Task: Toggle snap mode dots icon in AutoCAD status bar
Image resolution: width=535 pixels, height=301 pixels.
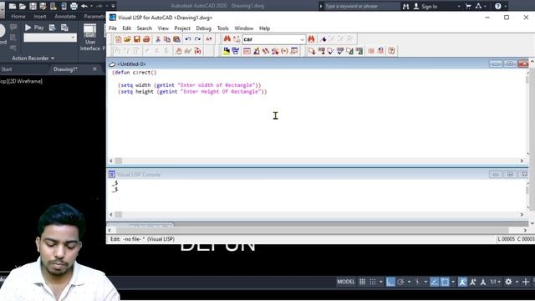Action: tap(373, 282)
